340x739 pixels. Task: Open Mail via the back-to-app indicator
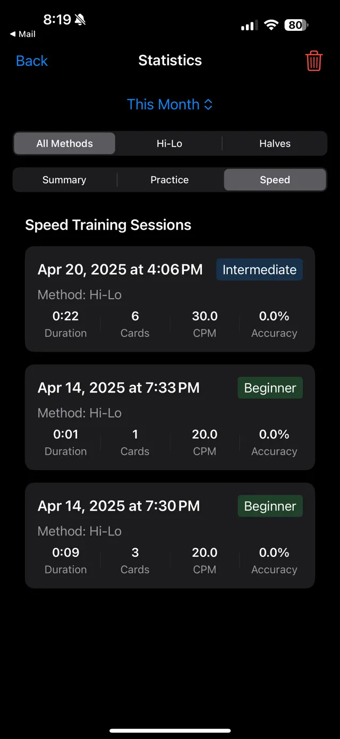coord(22,34)
